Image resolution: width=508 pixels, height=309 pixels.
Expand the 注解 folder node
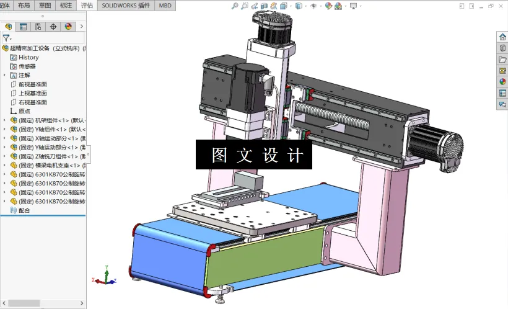(x=4, y=75)
